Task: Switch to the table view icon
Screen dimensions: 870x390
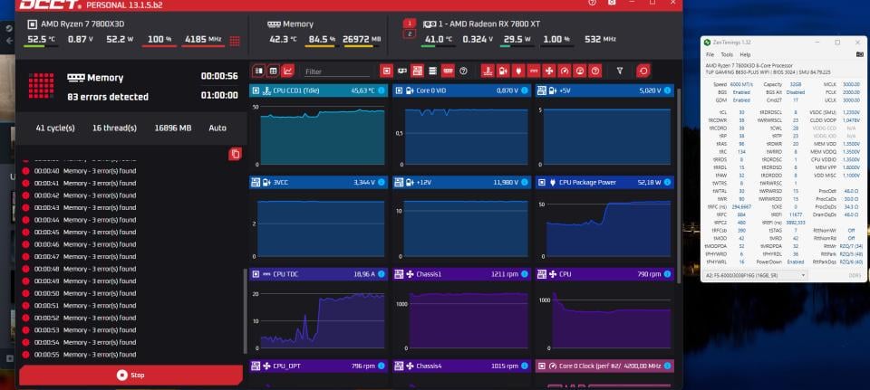Action: (x=273, y=71)
